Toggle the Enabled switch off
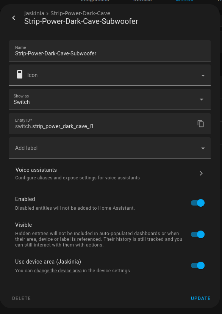The width and height of the screenshot is (222, 314). tap(198, 203)
